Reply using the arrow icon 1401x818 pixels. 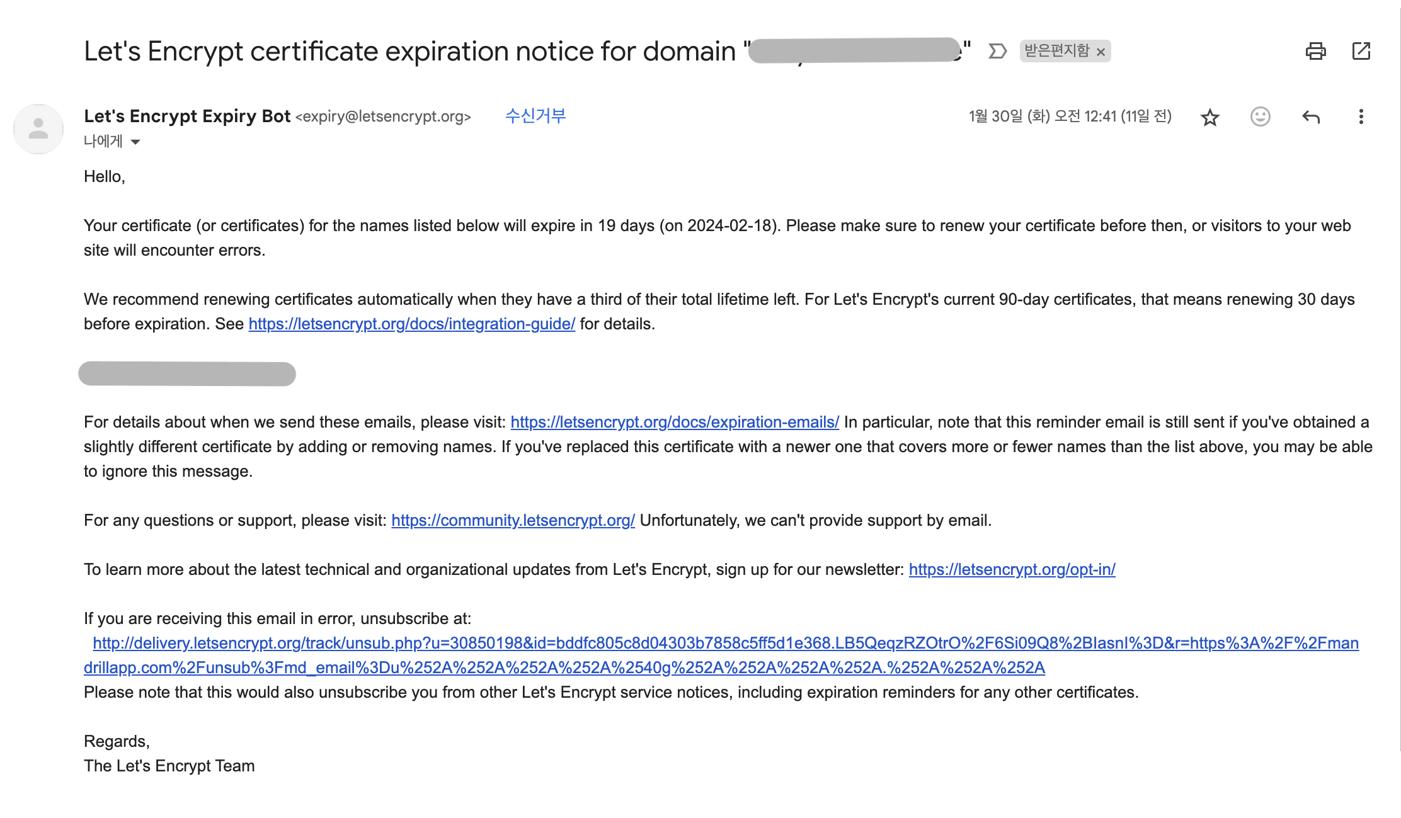pos(1310,116)
